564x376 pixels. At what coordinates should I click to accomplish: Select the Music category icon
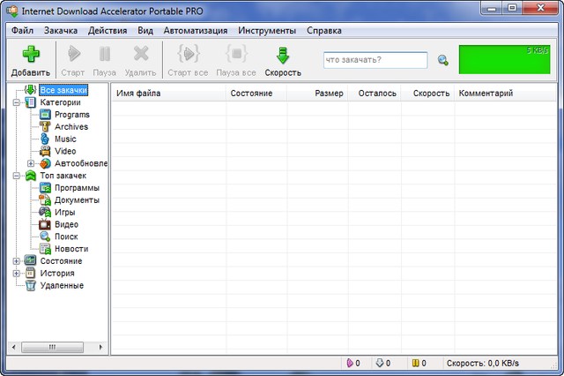(45, 139)
